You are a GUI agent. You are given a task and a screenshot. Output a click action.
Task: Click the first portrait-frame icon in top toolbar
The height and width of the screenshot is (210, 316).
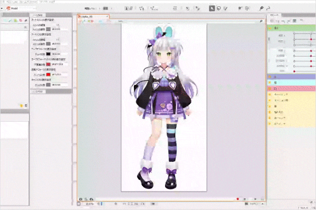[126, 8]
